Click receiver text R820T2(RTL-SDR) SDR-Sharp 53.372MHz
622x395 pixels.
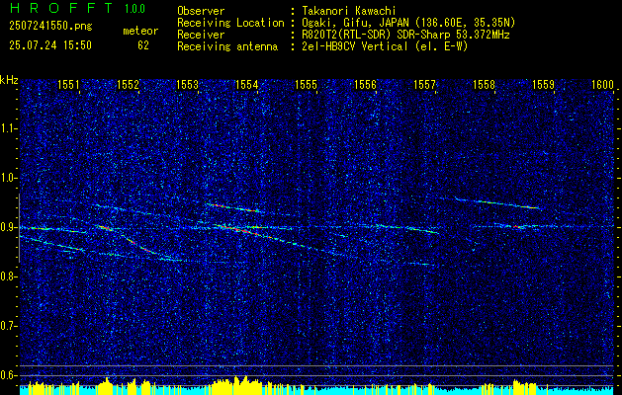click(x=405, y=35)
